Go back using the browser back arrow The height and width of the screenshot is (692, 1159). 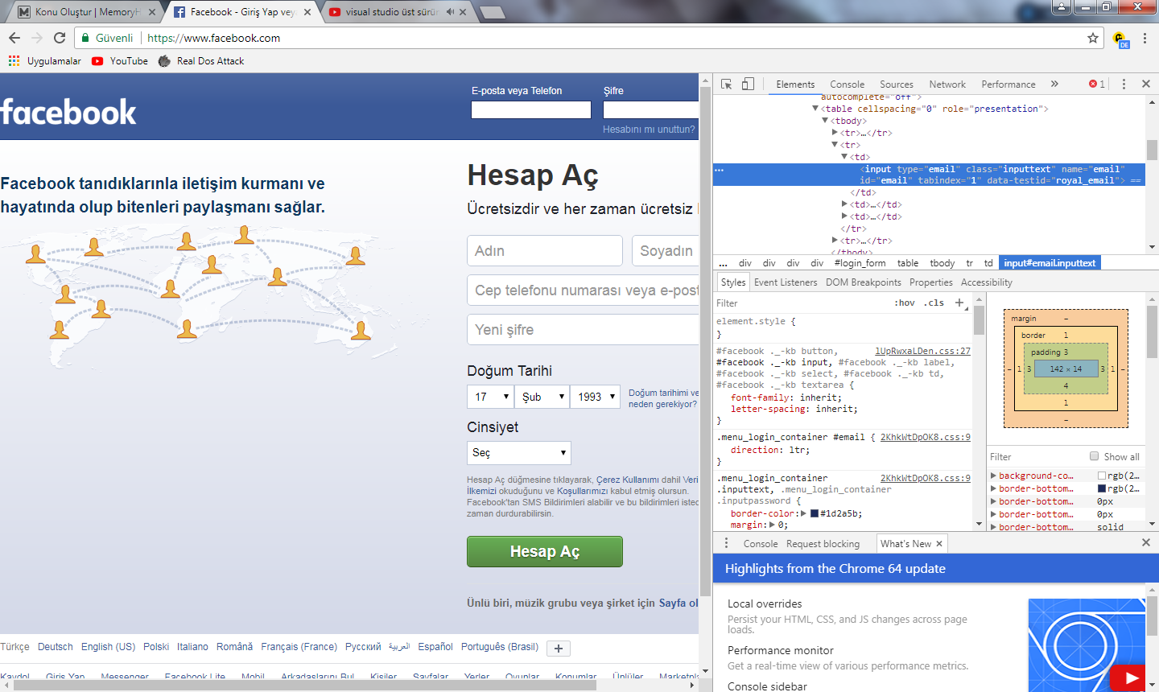[14, 38]
